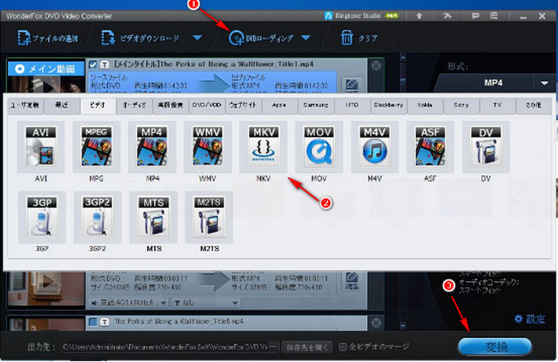Click the blue convert button
Viewport: 558px width, 362px height.
[495, 346]
